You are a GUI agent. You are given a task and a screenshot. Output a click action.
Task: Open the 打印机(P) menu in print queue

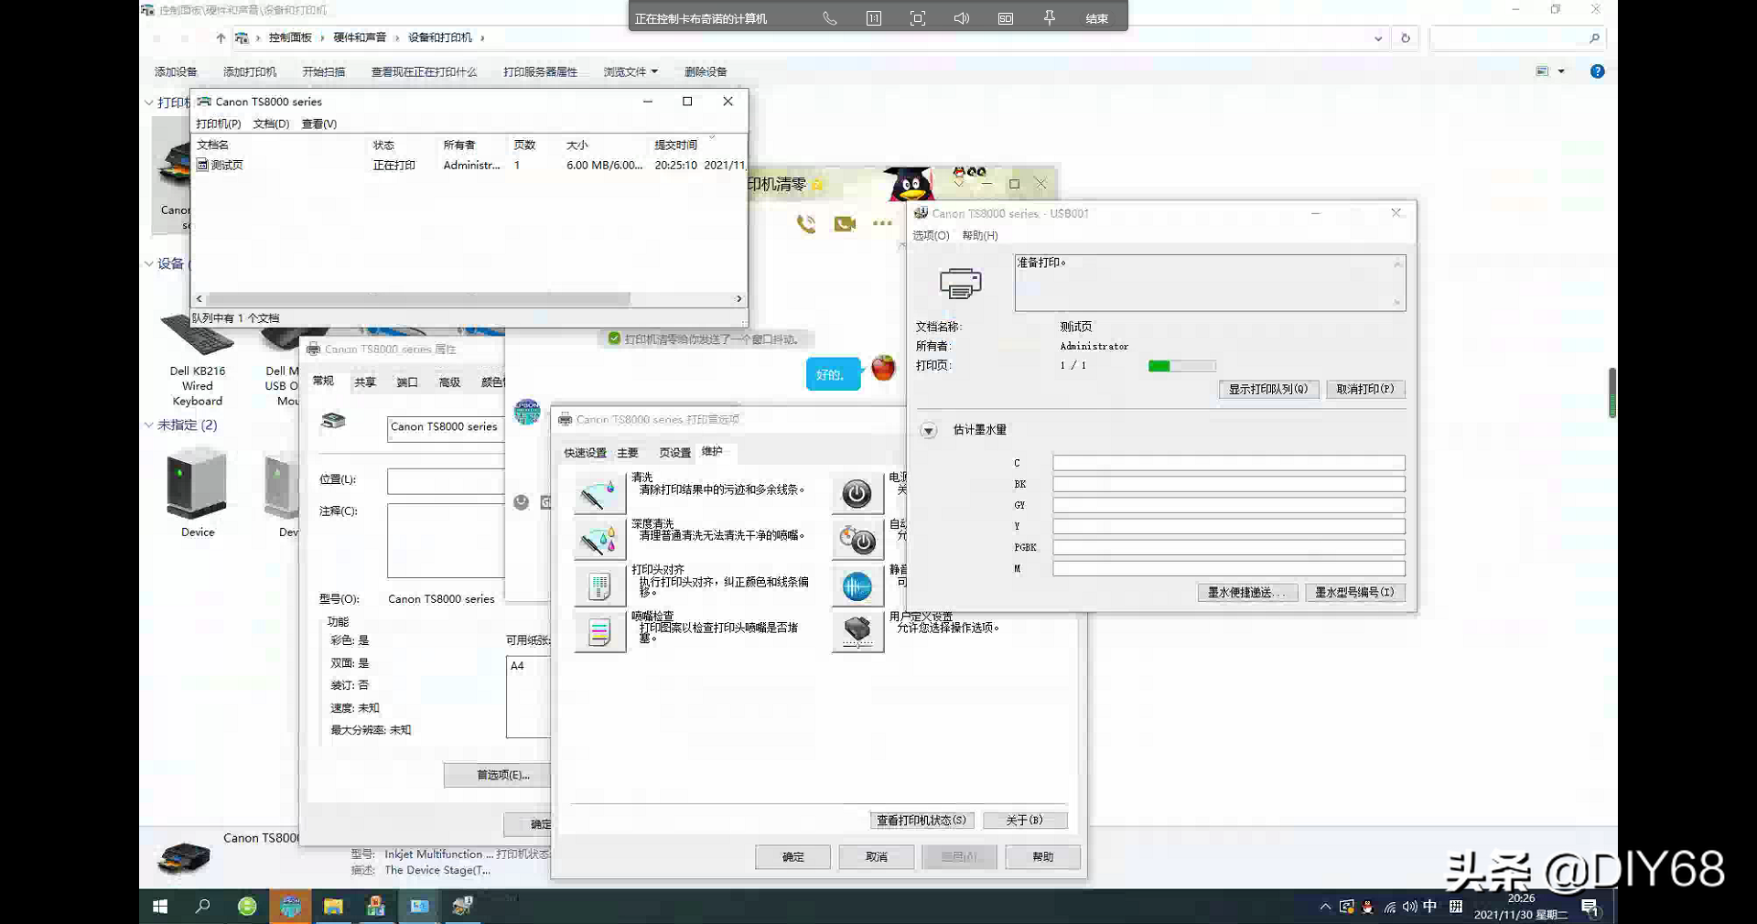click(x=218, y=124)
